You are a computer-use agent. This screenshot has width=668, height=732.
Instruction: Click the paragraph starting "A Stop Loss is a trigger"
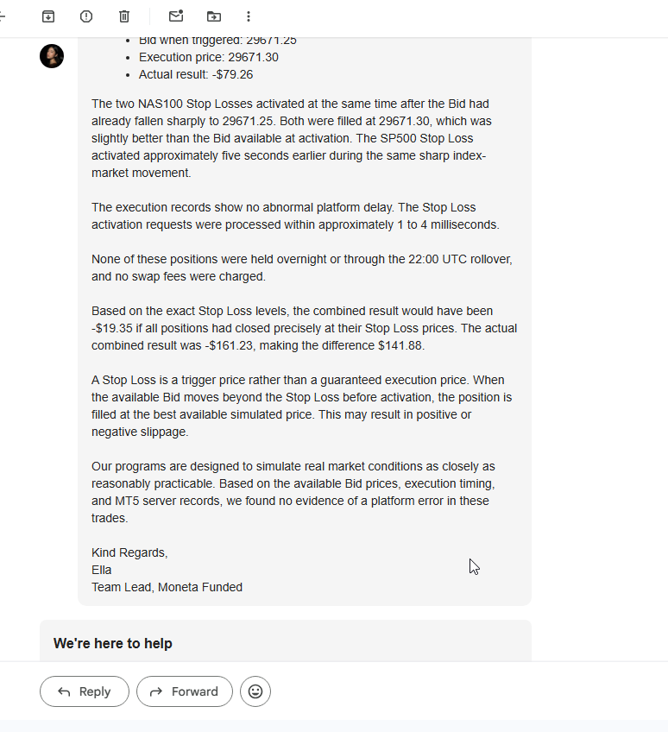(301, 406)
